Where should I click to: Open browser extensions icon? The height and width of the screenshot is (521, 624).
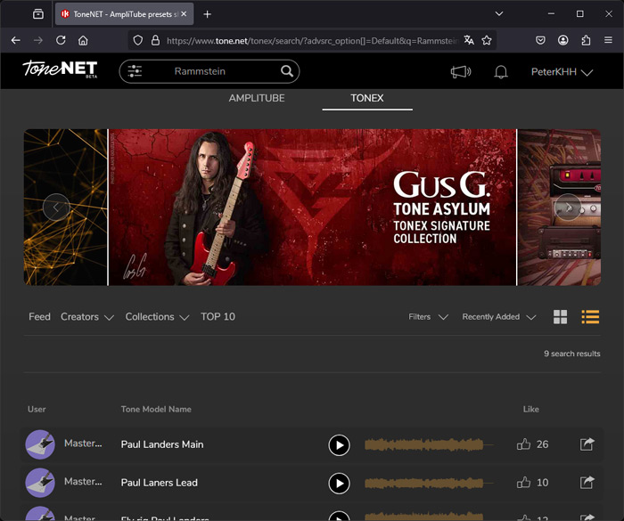pyautogui.click(x=586, y=40)
